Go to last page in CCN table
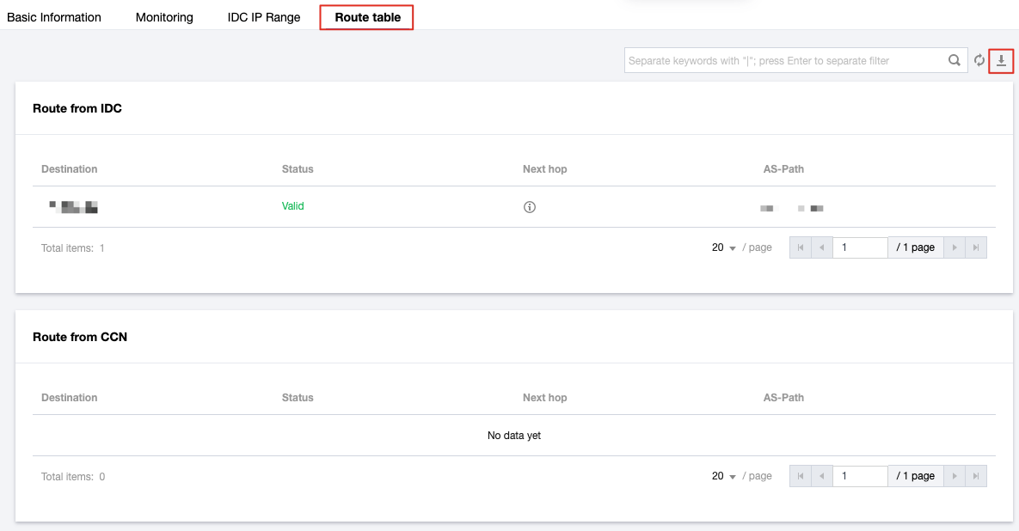Image resolution: width=1019 pixels, height=531 pixels. [976, 476]
